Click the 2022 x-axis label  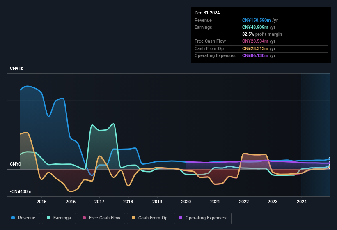[x=244, y=202]
